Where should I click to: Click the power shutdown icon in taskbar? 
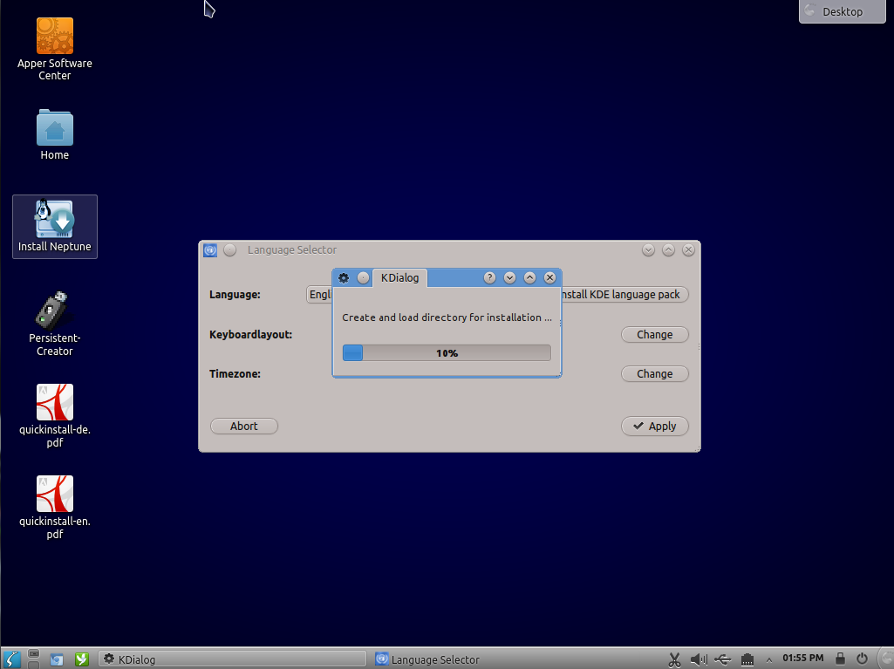click(862, 659)
